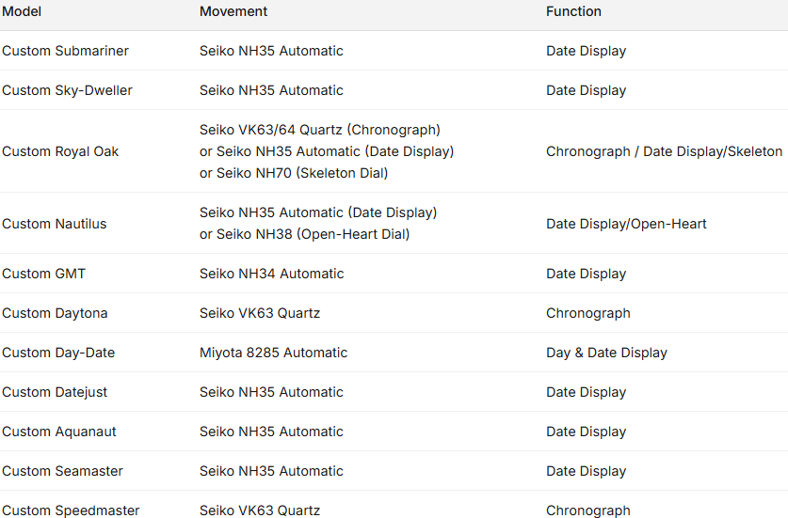Click the Seiko NH34 Automatic movement cell
788x518 pixels.
(271, 274)
